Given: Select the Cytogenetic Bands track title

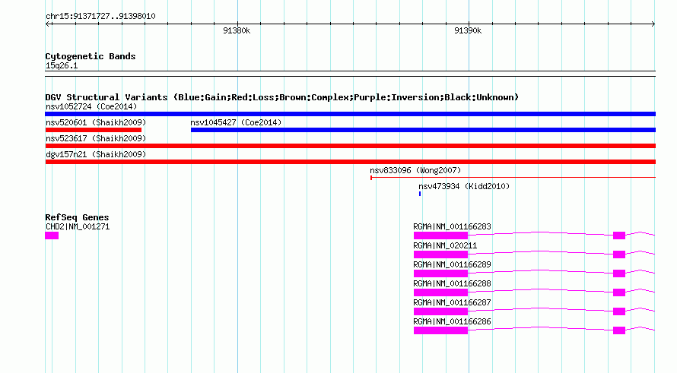Looking at the screenshot, I should 91,56.
